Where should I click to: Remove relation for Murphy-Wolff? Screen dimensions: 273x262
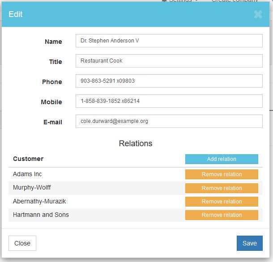[222, 188]
